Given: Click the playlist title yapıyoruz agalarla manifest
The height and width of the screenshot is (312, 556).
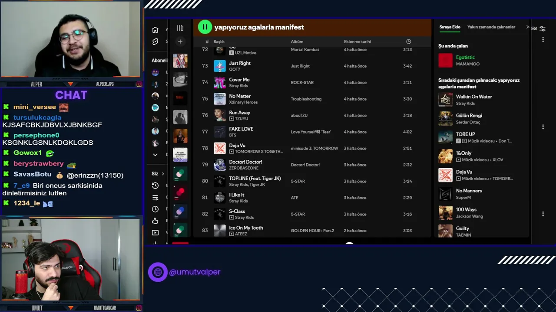Looking at the screenshot, I should 259,27.
